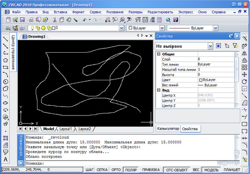The height and width of the screenshot is (174, 250).
Task: Click the Команда command input line
Action: point(121,163)
